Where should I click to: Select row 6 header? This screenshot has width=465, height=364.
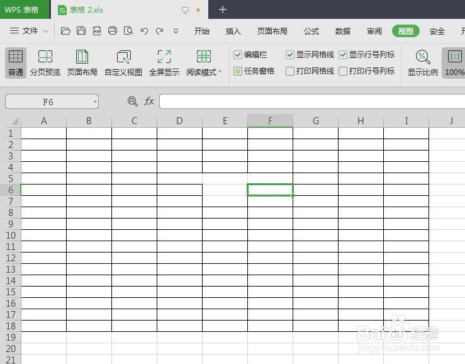pos(10,190)
